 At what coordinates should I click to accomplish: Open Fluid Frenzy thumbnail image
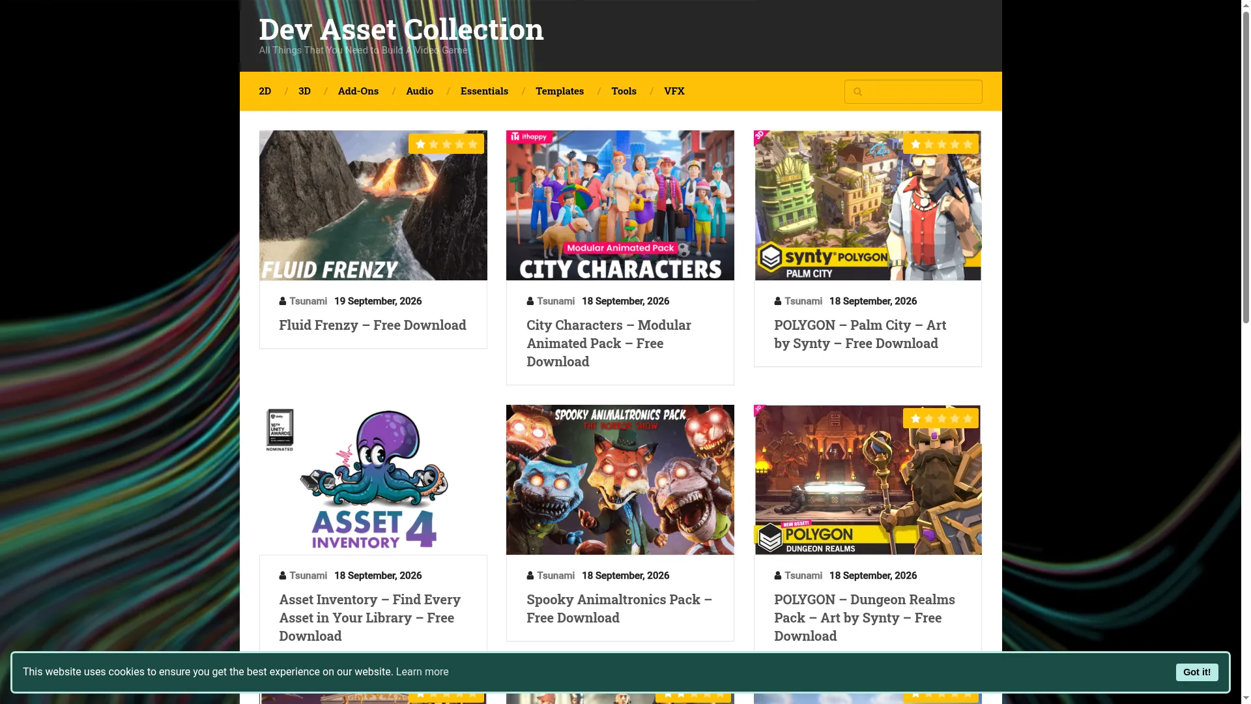pos(373,205)
